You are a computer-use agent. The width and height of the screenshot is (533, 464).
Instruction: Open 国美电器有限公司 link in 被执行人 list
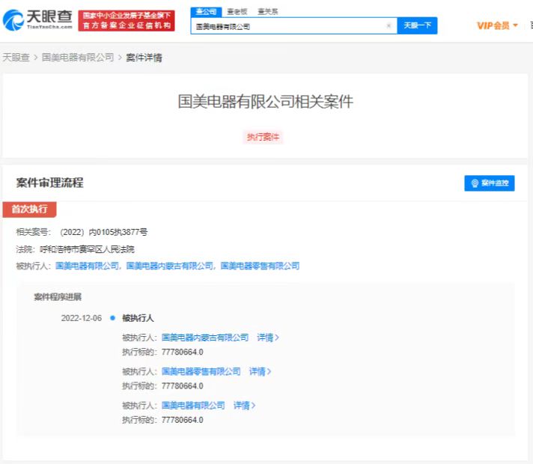pyautogui.click(x=88, y=266)
